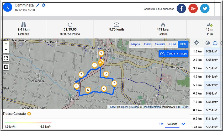Select the OCM map layer
223x131 pixels.
(x=183, y=44)
